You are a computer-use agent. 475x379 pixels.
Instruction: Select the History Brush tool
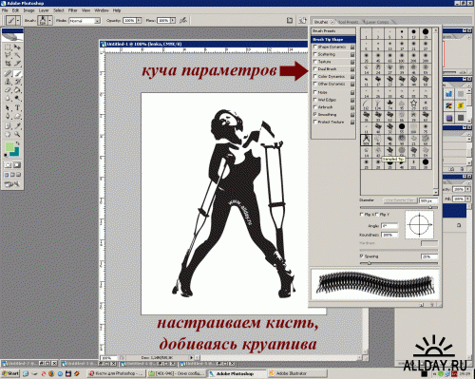tap(17, 82)
